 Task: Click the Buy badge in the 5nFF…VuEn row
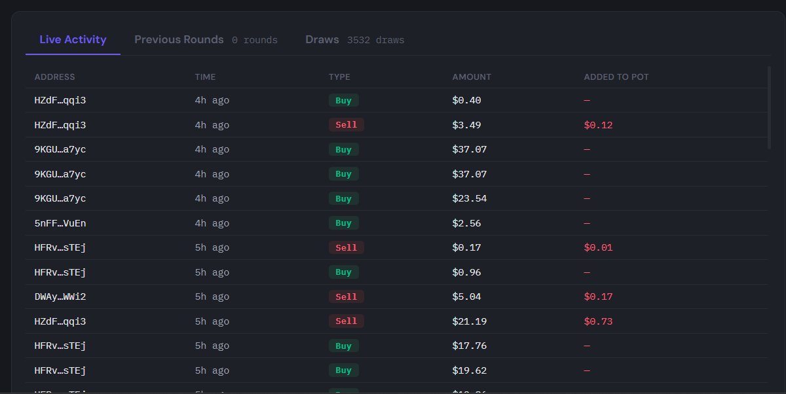[x=344, y=223]
